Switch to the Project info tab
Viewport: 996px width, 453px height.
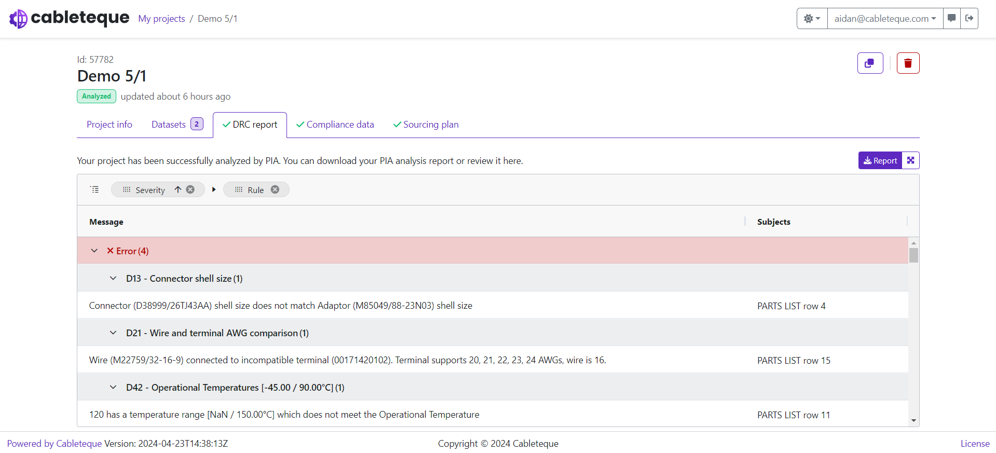(110, 125)
